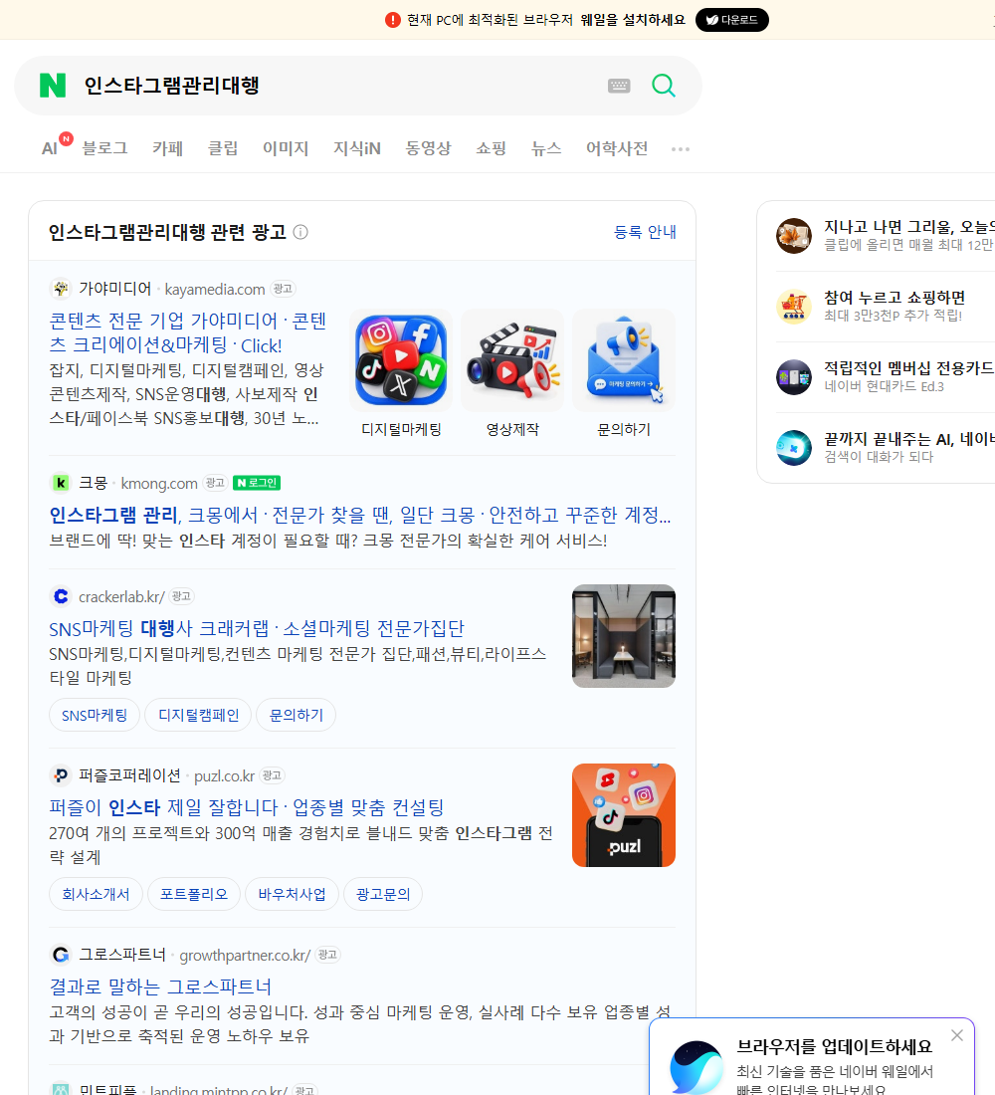The image size is (995, 1095).
Task: Click the kmong.com URL
Action: pos(159,483)
